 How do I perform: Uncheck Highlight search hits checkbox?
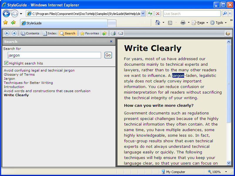[6, 63]
